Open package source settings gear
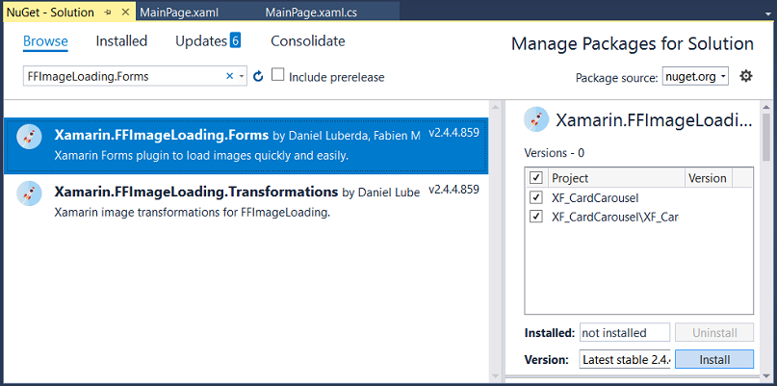 [x=745, y=76]
